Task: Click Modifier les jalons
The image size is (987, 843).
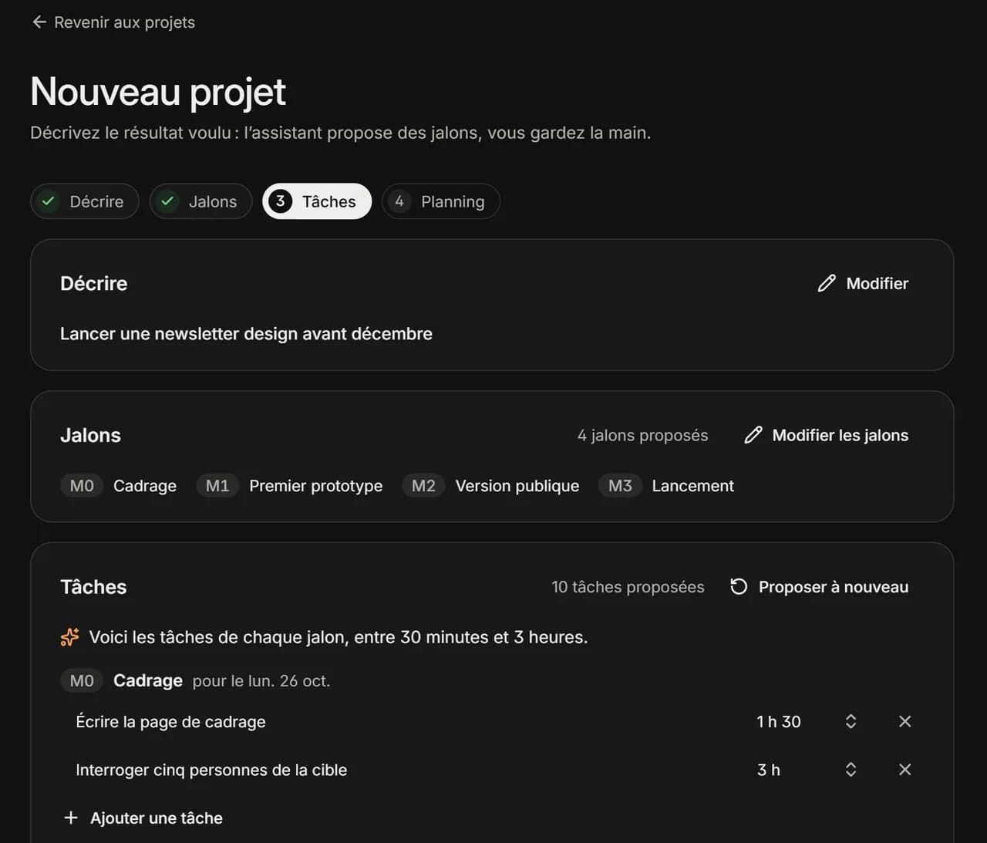Action: tap(827, 435)
